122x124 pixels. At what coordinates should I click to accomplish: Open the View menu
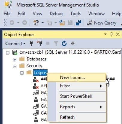(x=38, y=14)
